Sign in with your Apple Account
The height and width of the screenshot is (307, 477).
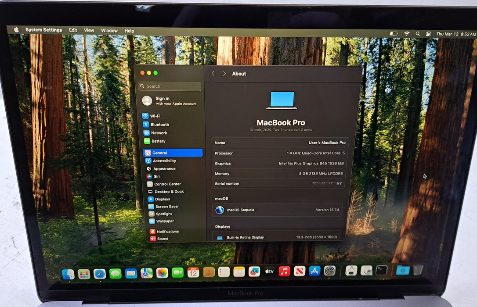[170, 101]
